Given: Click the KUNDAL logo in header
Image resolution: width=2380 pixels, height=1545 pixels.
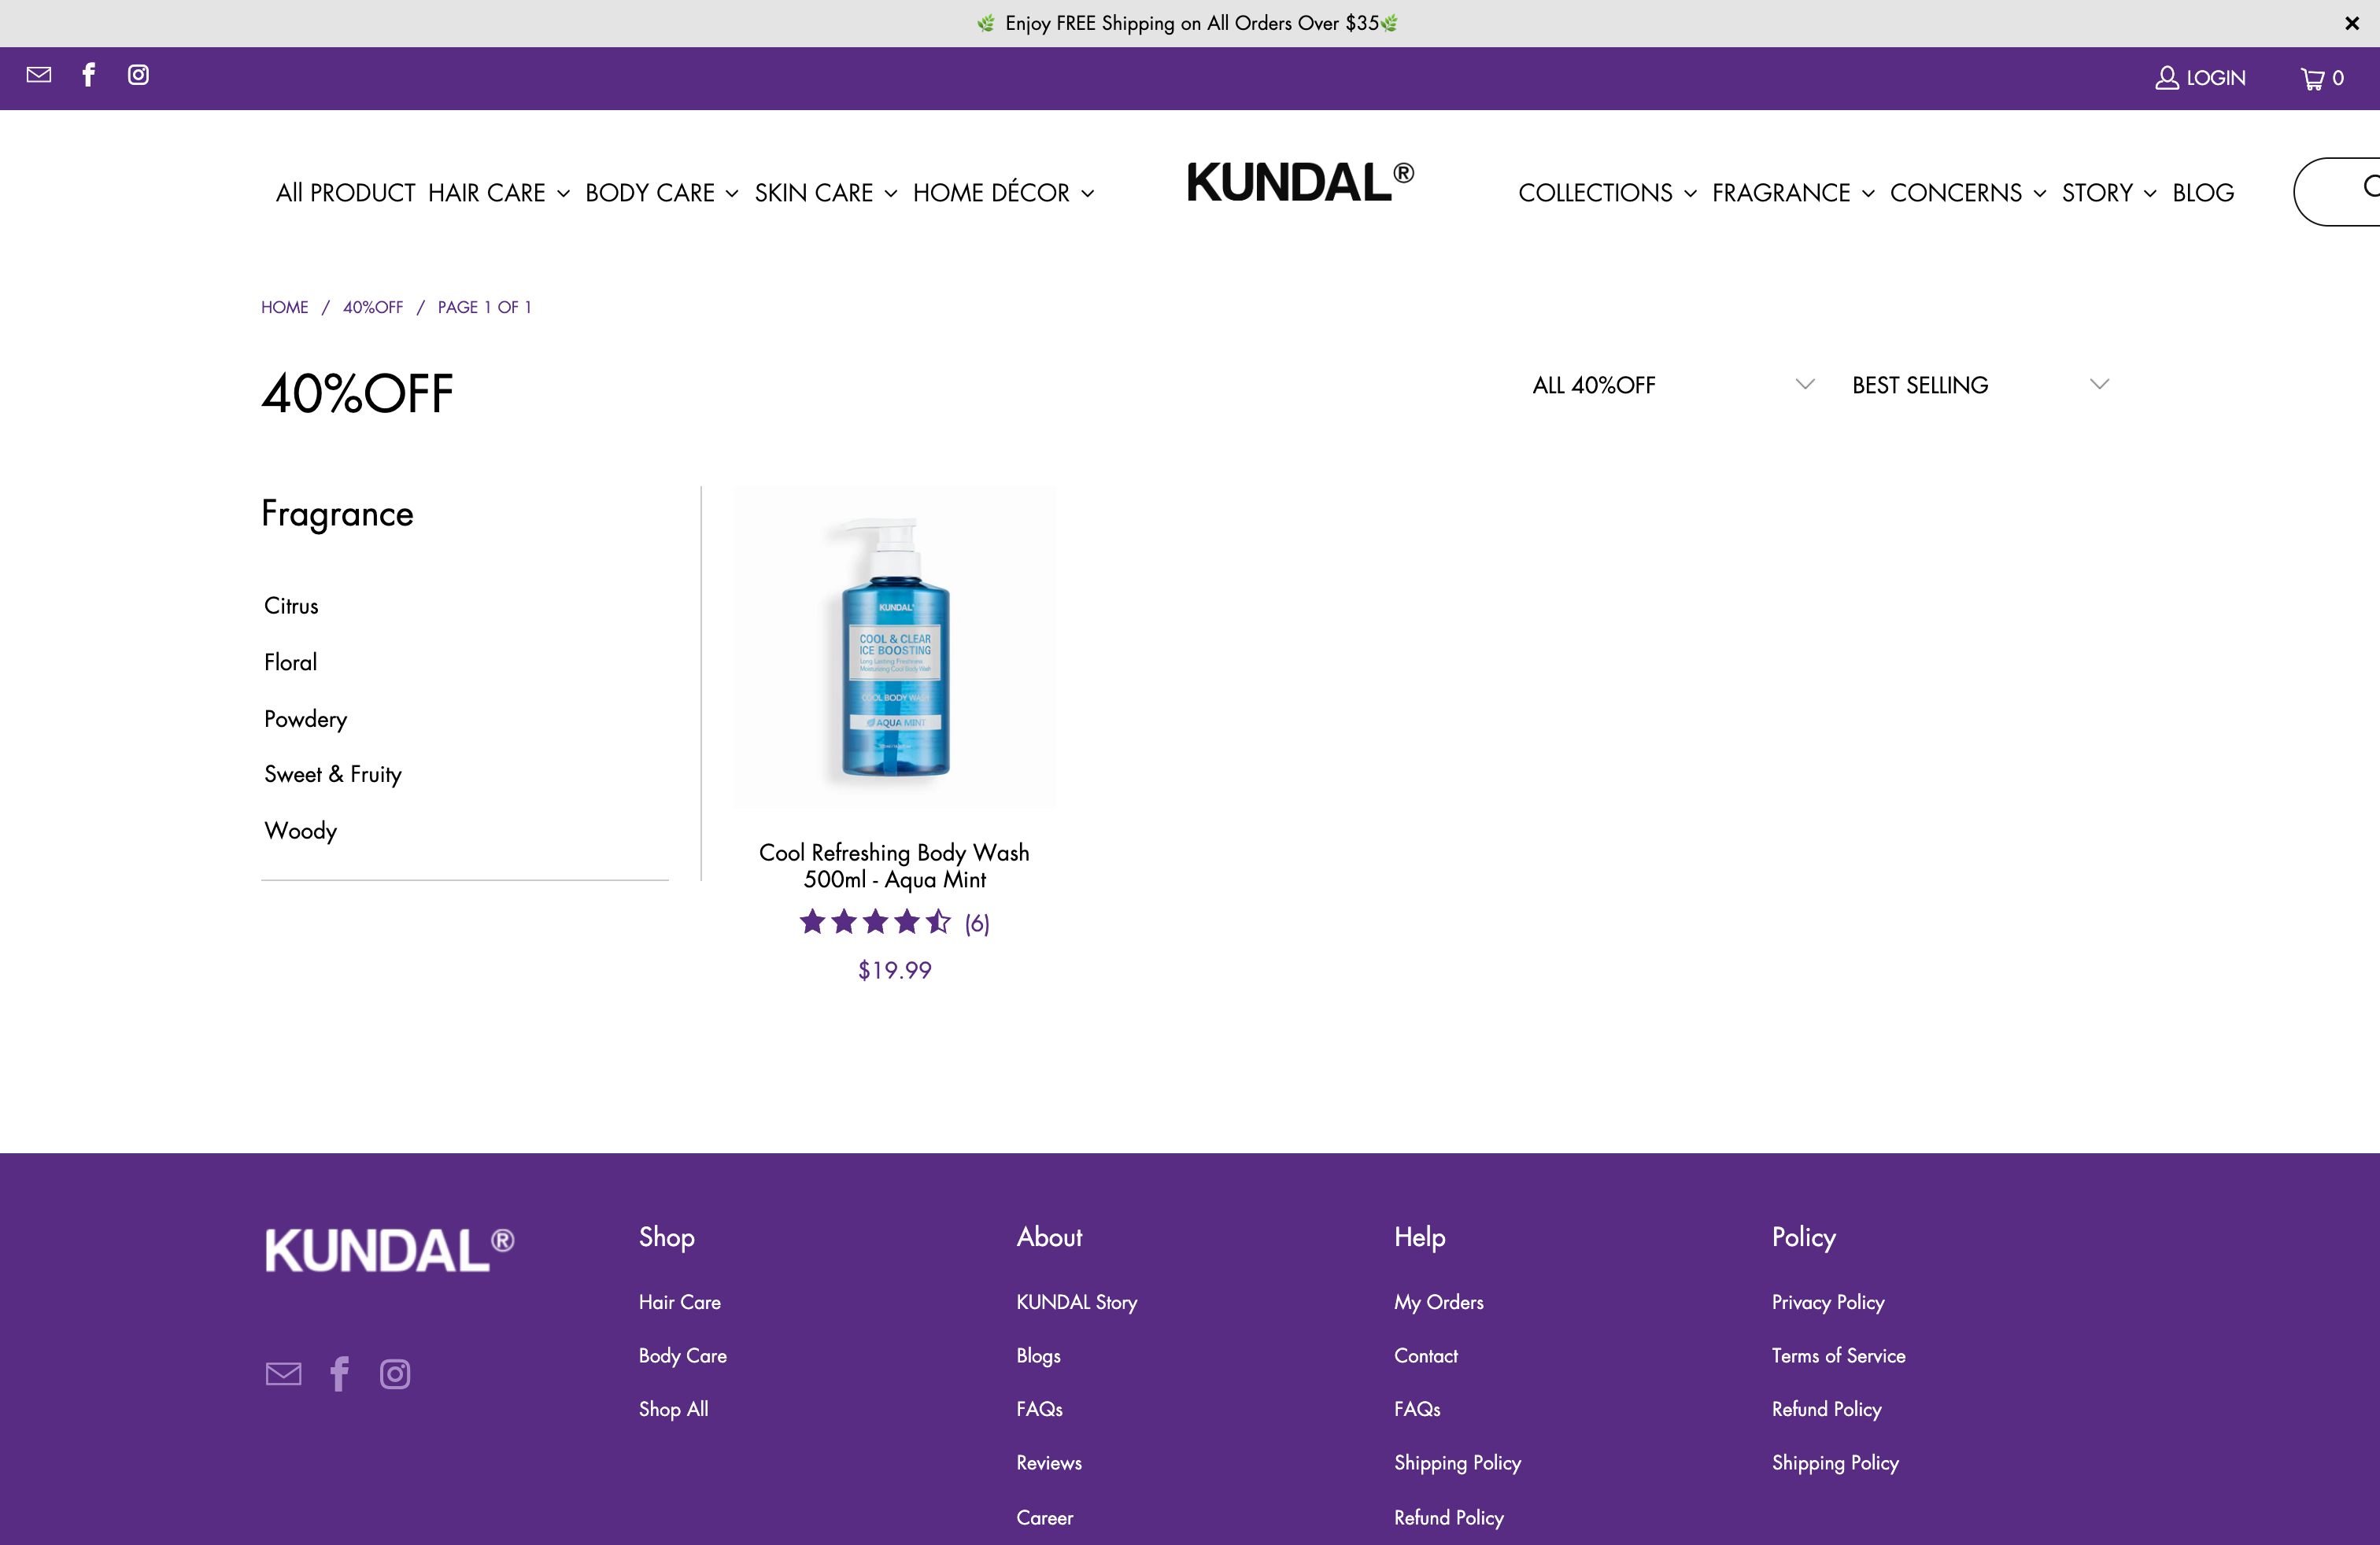Looking at the screenshot, I should click(x=1301, y=182).
